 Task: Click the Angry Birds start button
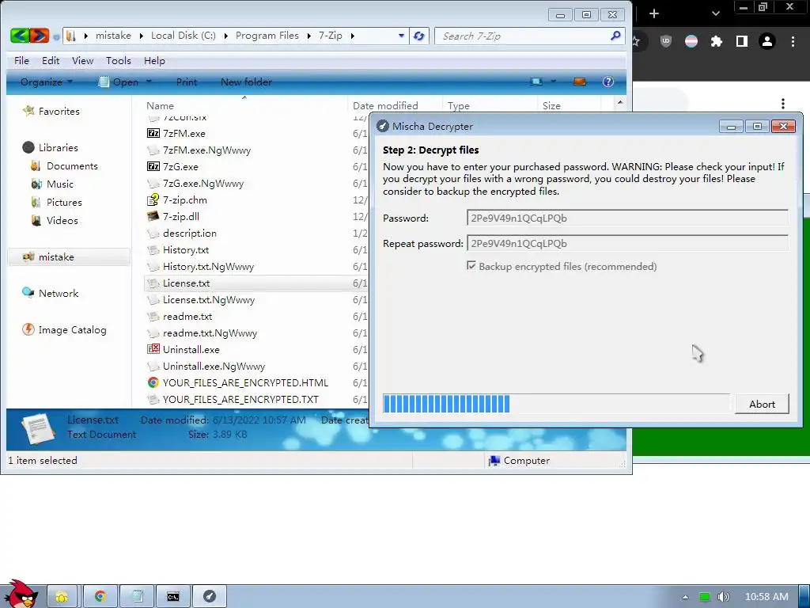21,595
